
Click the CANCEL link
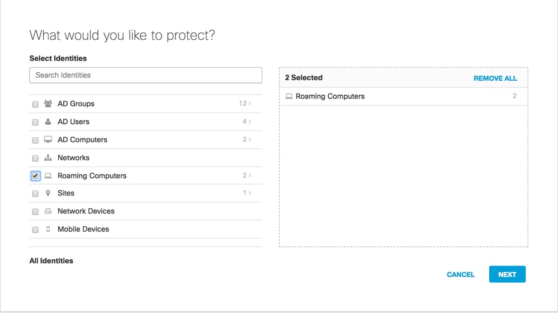461,274
